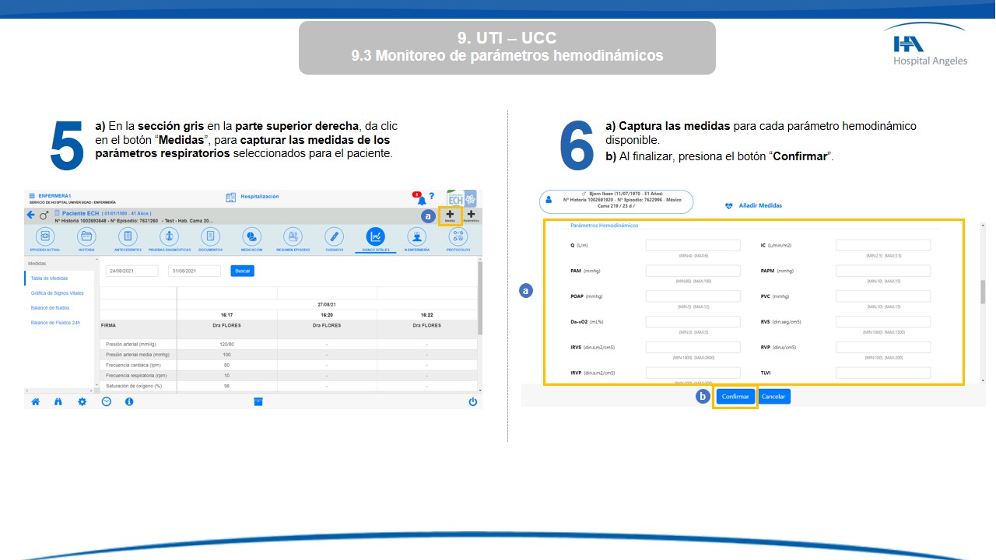Screen dimensions: 996x560
Task: Open the Medicación icon in patient toolbar
Action: (x=251, y=236)
